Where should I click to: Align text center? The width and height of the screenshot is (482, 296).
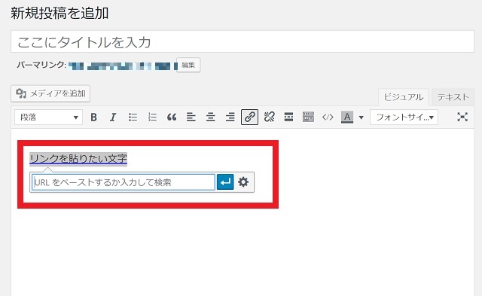click(x=211, y=117)
